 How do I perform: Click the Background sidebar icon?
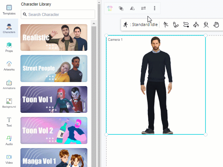tap(9, 103)
